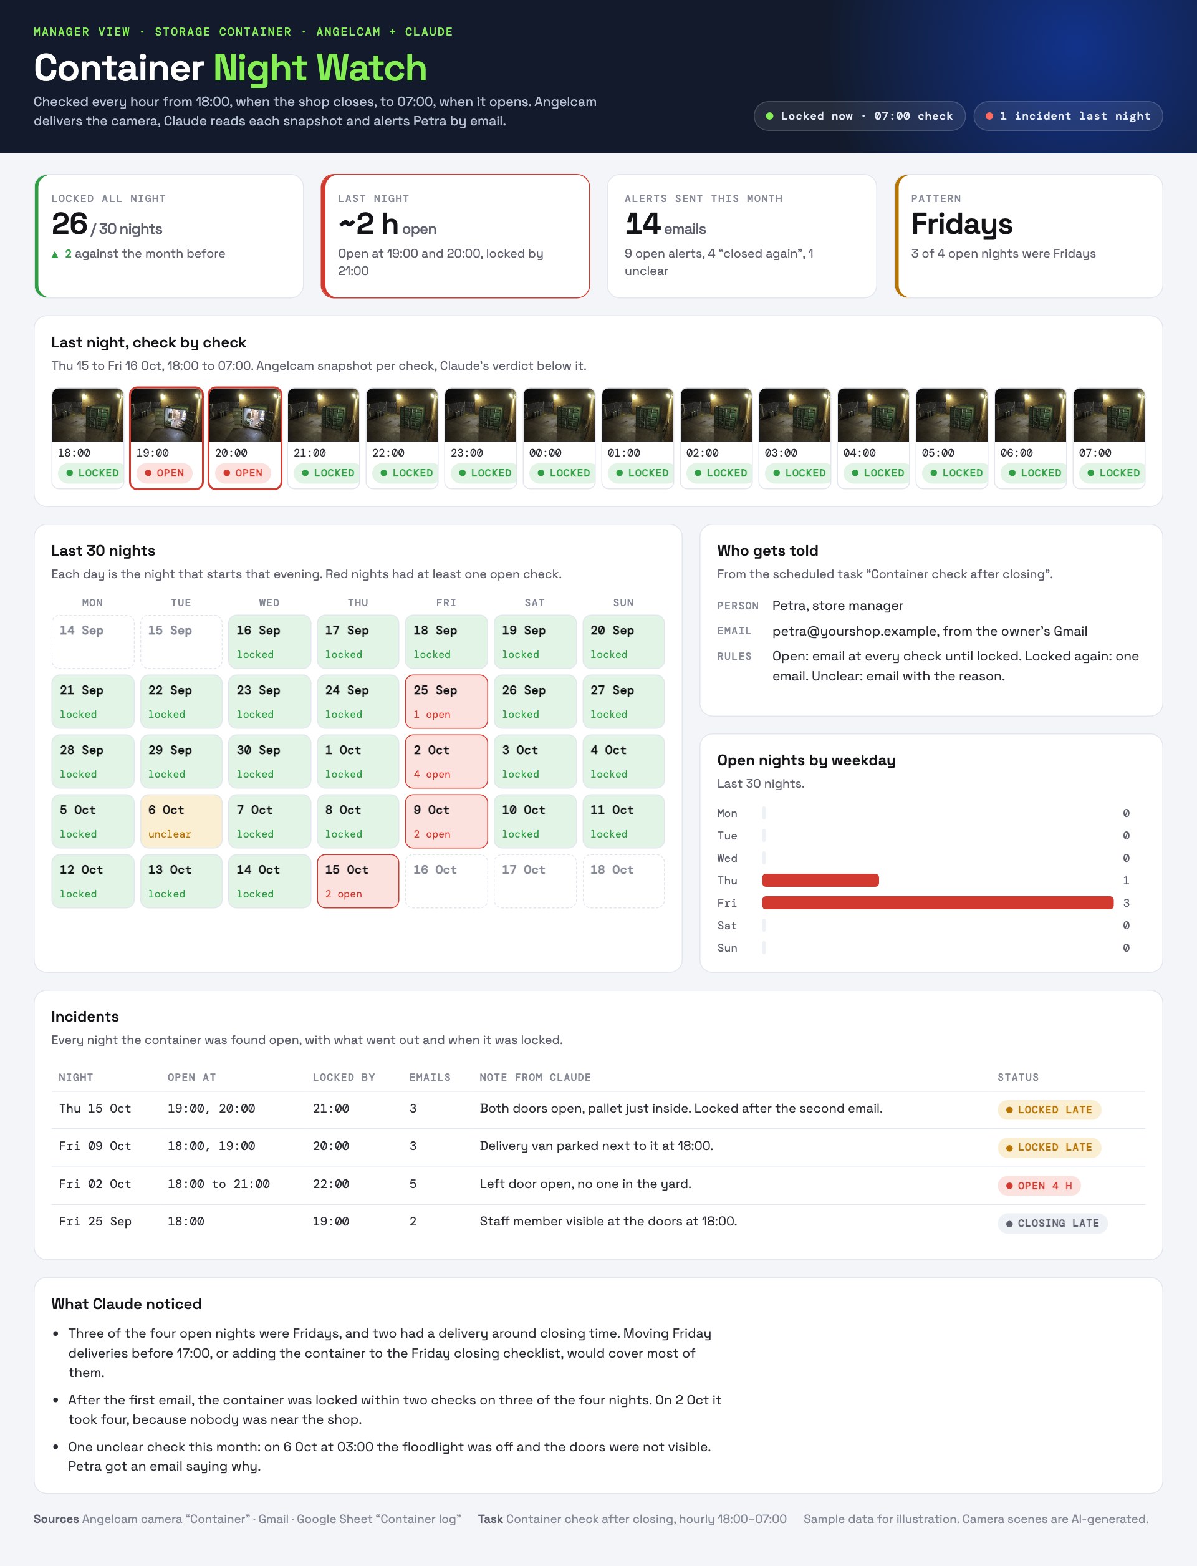Select the 16 Sep locked calendar day

click(x=269, y=642)
